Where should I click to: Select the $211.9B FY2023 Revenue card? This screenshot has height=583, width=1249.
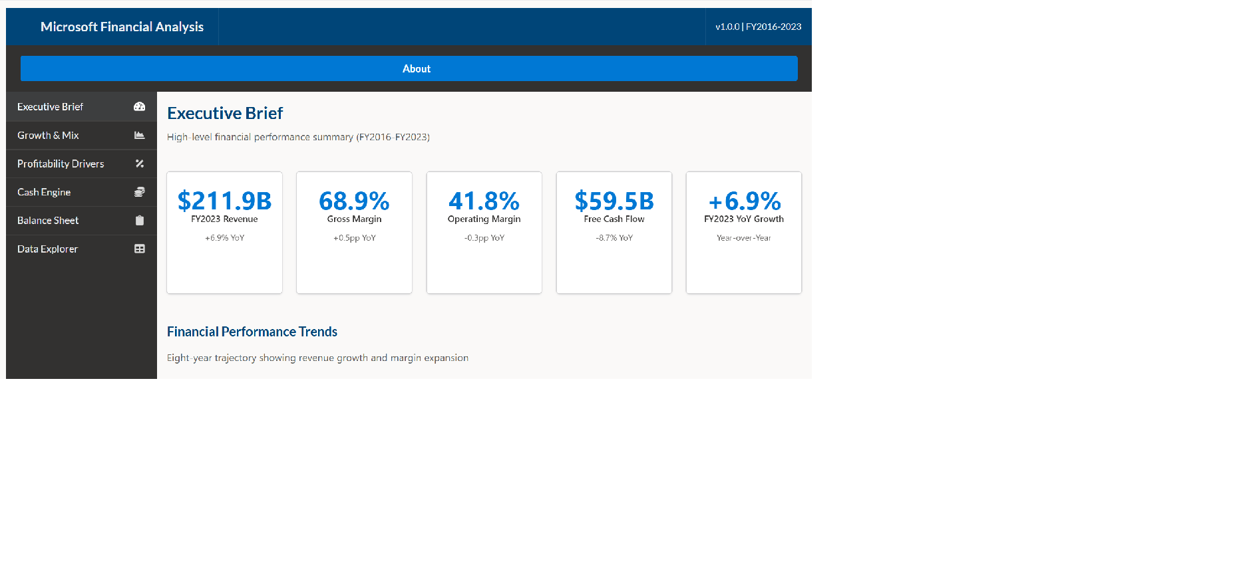pyautogui.click(x=224, y=232)
